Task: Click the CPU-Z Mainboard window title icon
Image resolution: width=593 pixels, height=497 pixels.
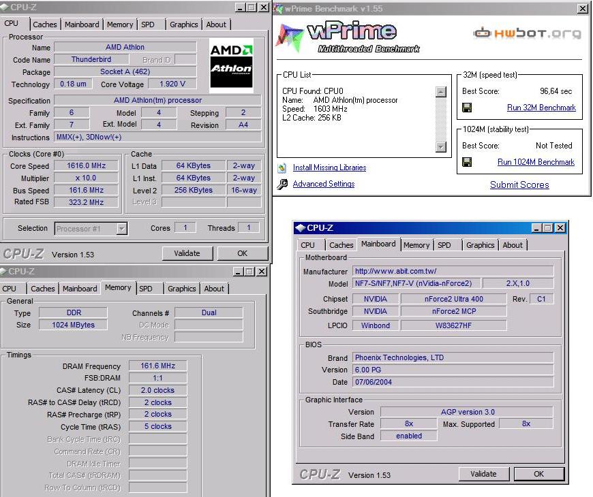Action: (301, 227)
